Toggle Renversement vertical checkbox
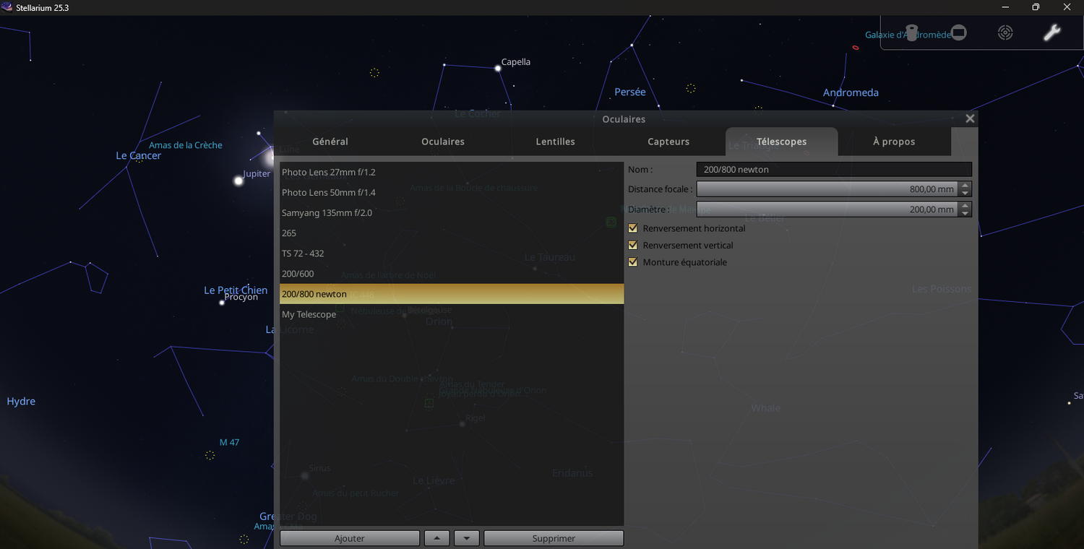The width and height of the screenshot is (1084, 549). click(x=633, y=245)
